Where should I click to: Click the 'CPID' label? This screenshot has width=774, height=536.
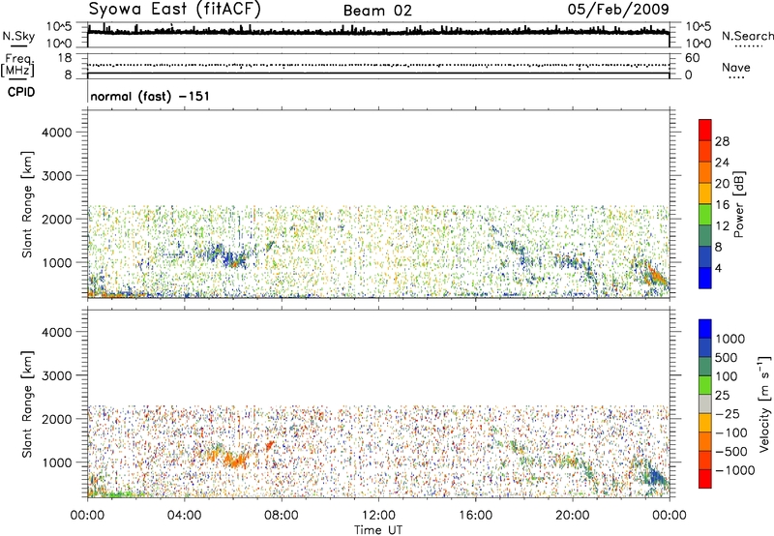[21, 92]
